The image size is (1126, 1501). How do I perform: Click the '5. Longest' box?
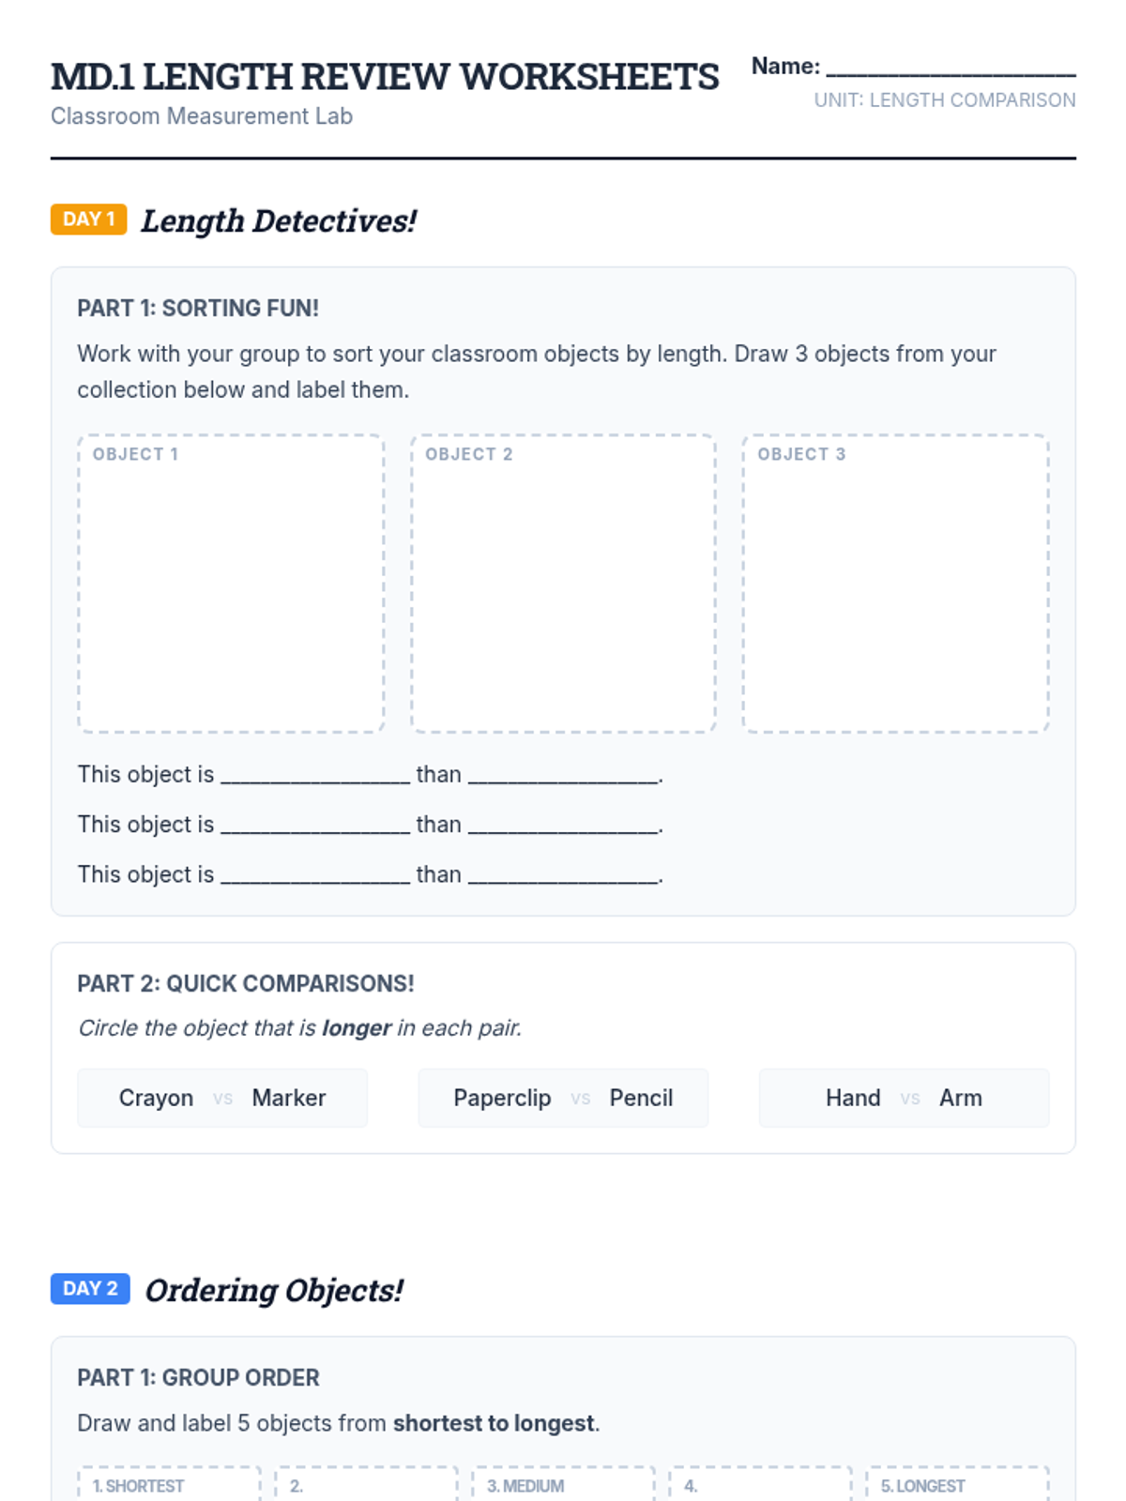click(x=957, y=1485)
